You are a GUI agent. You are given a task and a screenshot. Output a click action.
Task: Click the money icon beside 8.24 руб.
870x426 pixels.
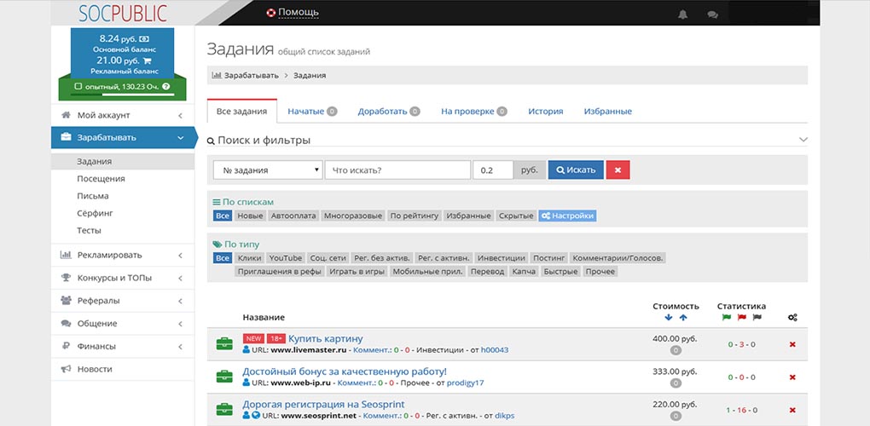[x=143, y=39]
